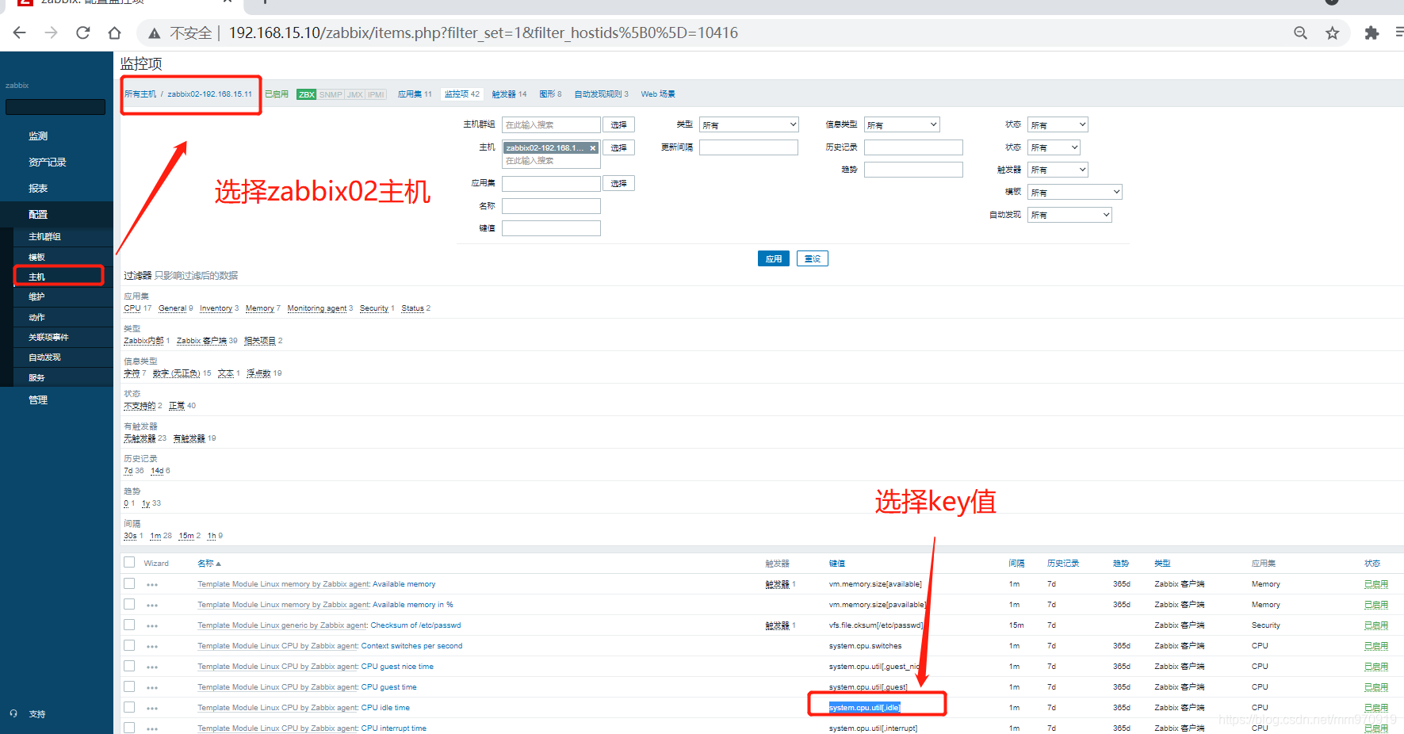Open the CPU idle time item link
This screenshot has width=1404, height=734.
pyautogui.click(x=385, y=708)
